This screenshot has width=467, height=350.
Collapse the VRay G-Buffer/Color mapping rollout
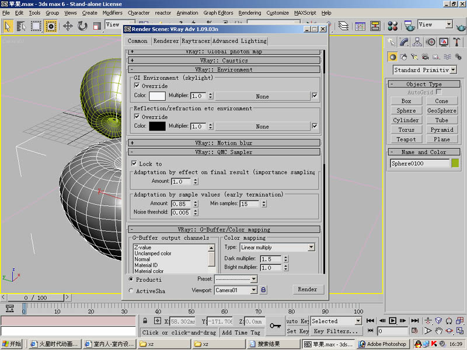click(x=224, y=229)
